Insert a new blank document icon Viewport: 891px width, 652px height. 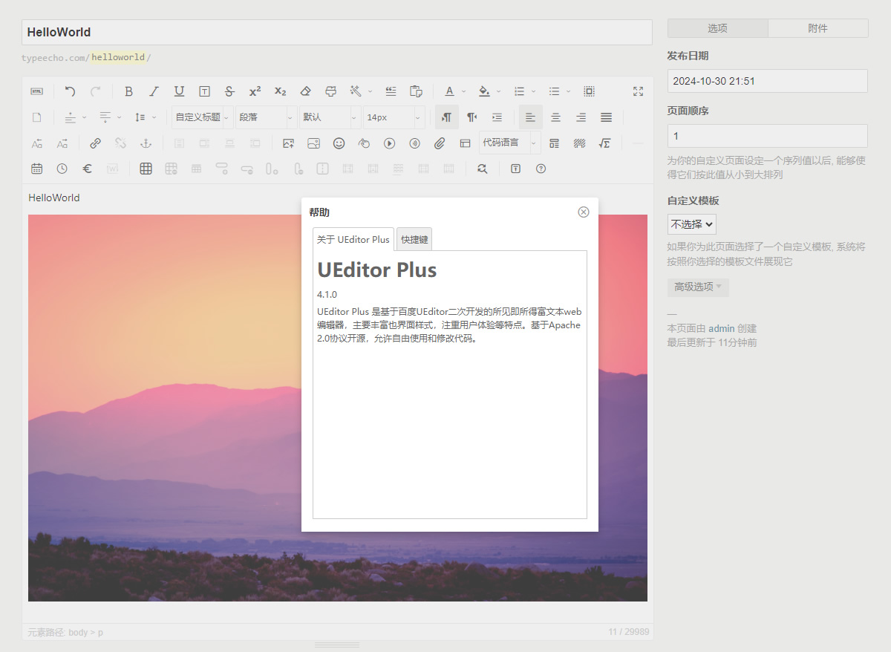(x=36, y=117)
